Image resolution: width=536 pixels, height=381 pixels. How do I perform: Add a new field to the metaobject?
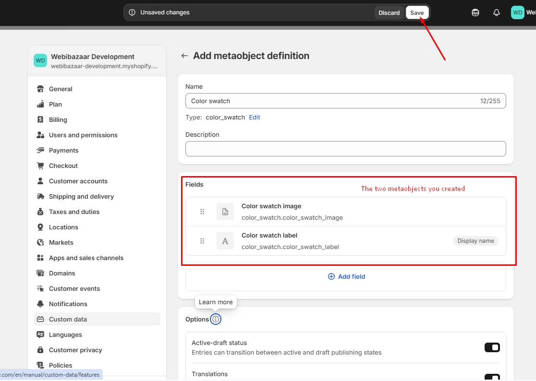(x=346, y=276)
